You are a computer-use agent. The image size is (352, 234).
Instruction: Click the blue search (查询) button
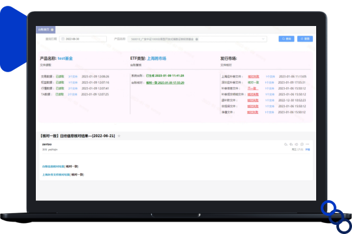(286, 39)
